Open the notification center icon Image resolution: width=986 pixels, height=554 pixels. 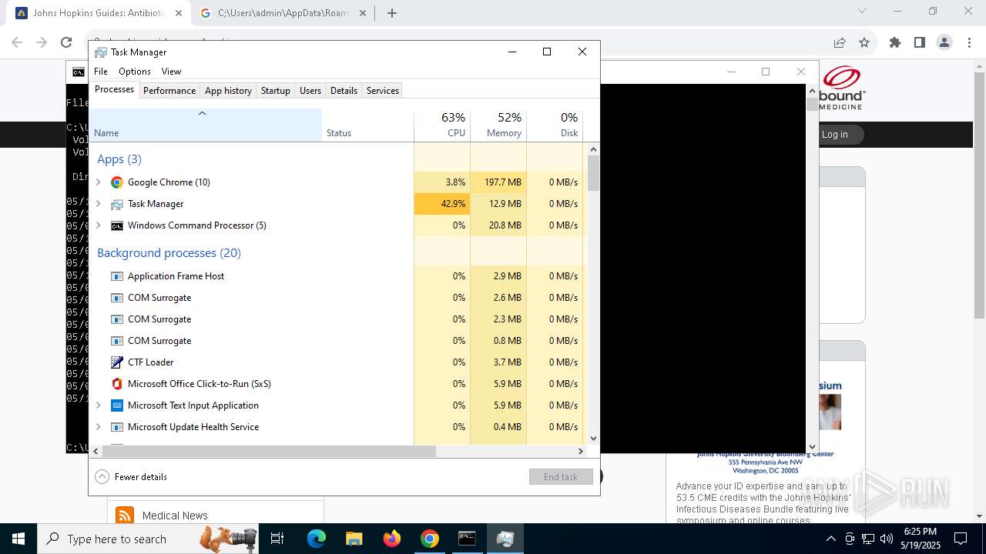[961, 539]
